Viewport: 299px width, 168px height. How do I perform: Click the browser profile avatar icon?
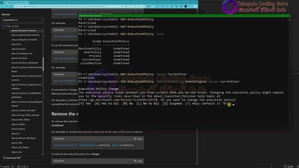(x=185, y=6)
